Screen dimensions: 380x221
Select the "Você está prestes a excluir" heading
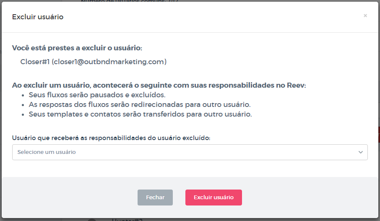coord(77,48)
